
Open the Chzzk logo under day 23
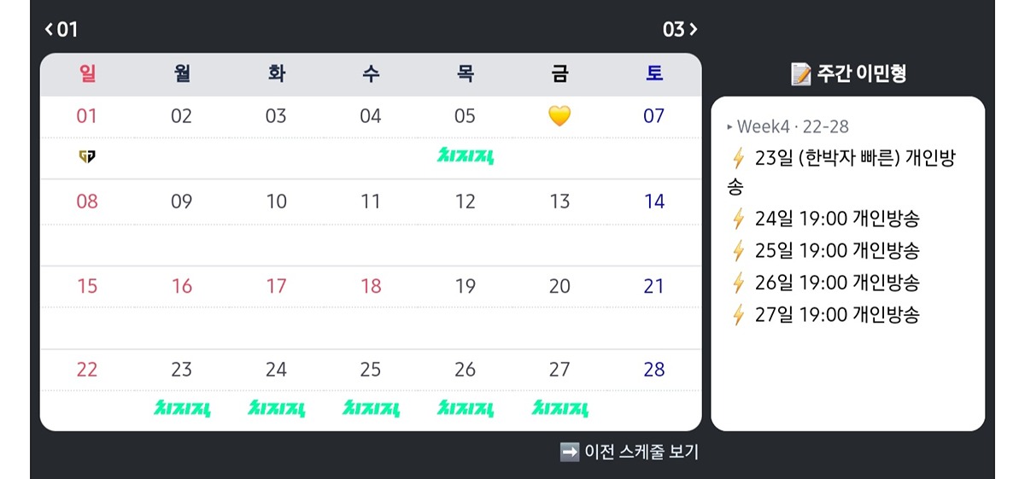tap(182, 409)
